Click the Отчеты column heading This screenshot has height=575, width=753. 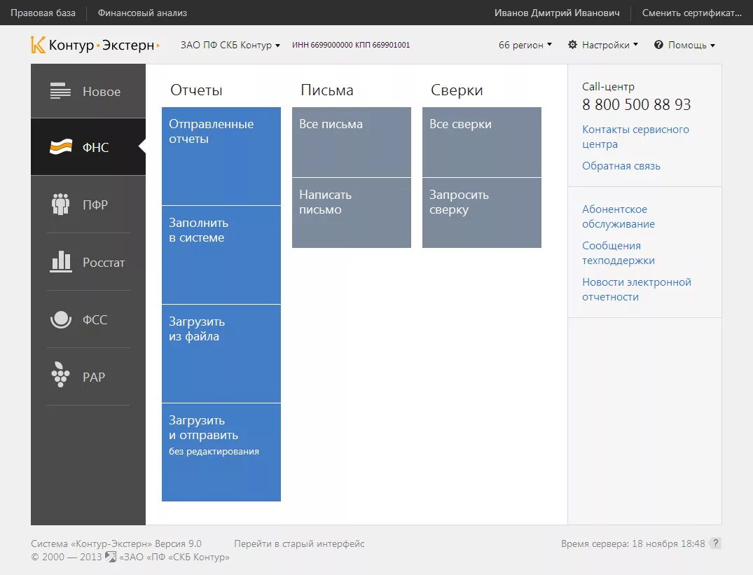pos(196,90)
